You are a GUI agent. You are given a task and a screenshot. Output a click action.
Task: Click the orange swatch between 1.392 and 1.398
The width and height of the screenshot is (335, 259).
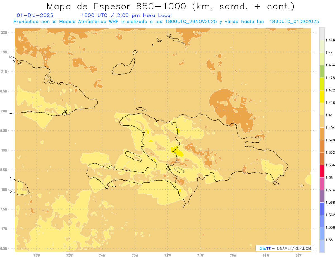pos(322,146)
